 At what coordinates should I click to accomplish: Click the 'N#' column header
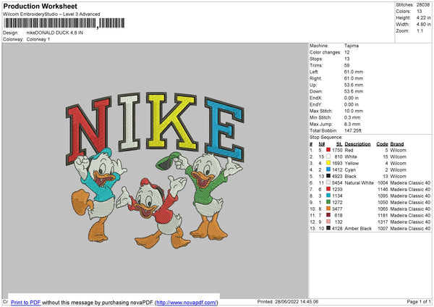pos(322,144)
